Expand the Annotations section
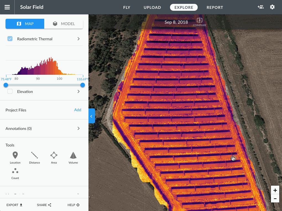 [x=78, y=128]
